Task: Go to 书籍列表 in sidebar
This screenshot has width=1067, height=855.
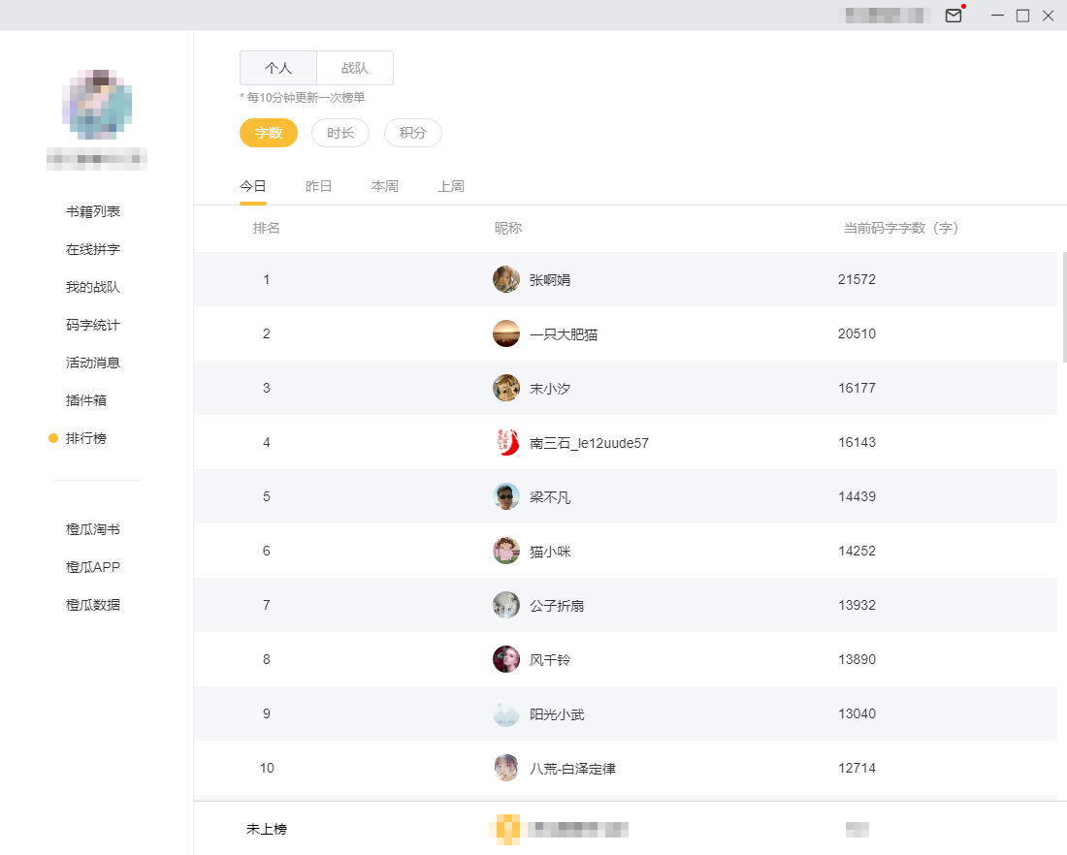Action: (93, 211)
